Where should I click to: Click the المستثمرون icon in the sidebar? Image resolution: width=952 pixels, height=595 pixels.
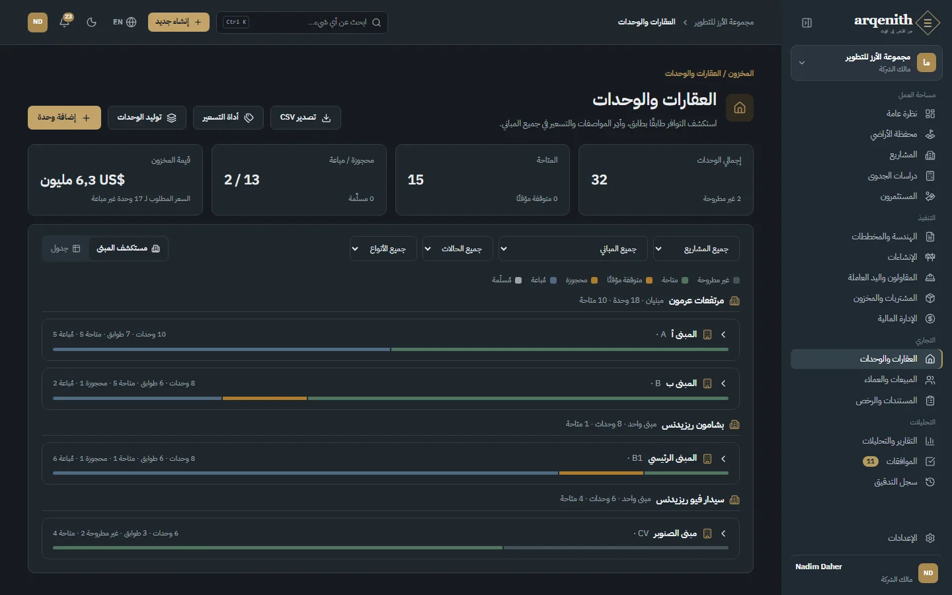[x=930, y=196]
